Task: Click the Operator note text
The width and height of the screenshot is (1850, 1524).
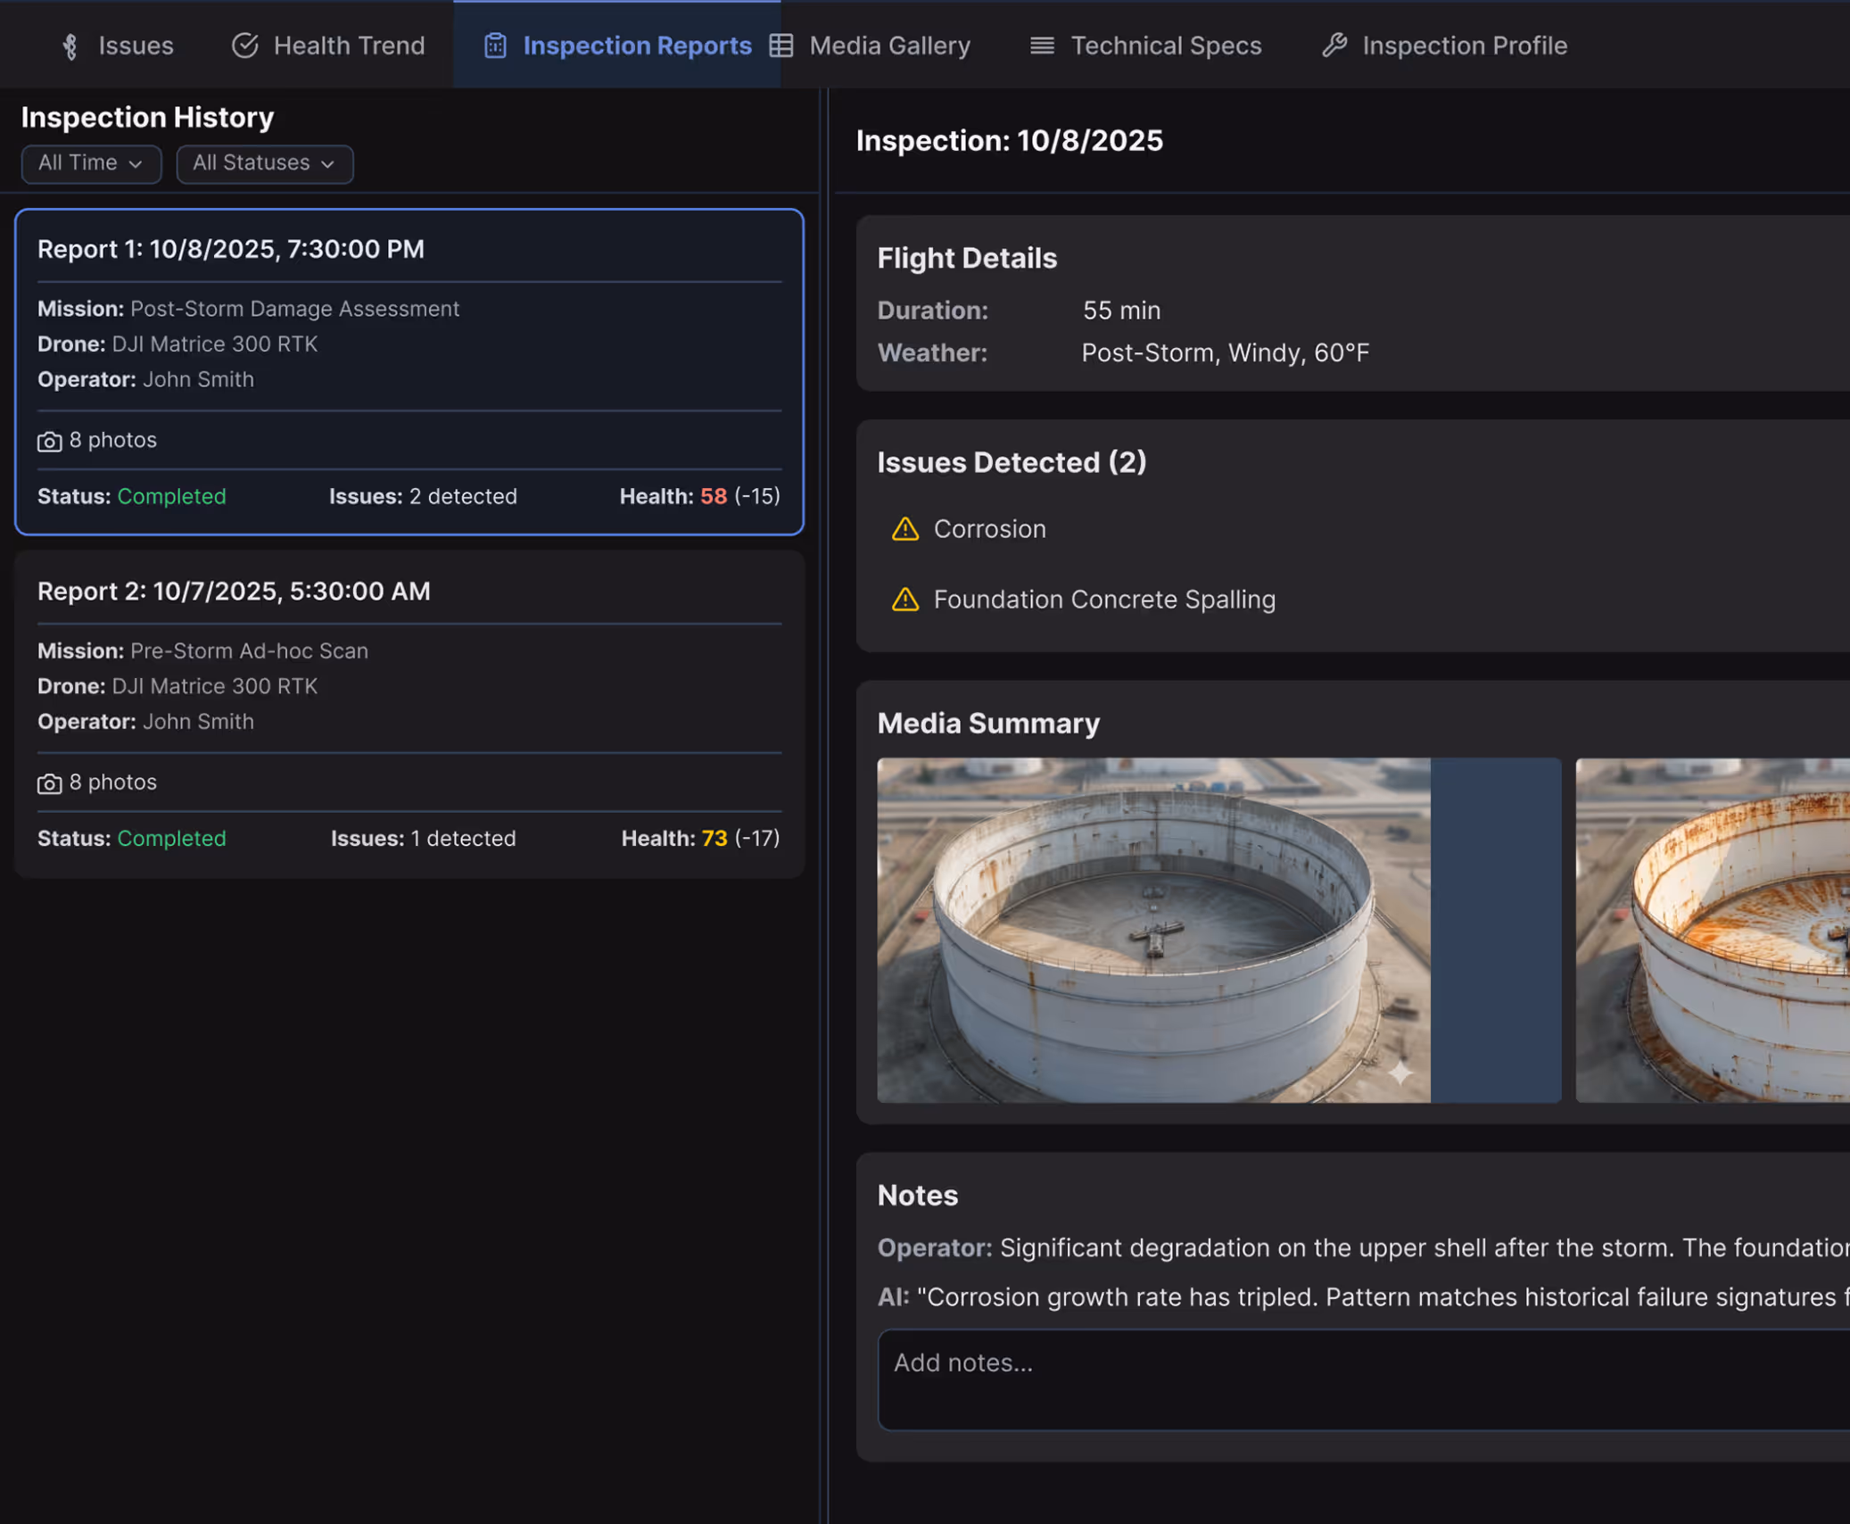Action: coord(1364,1247)
